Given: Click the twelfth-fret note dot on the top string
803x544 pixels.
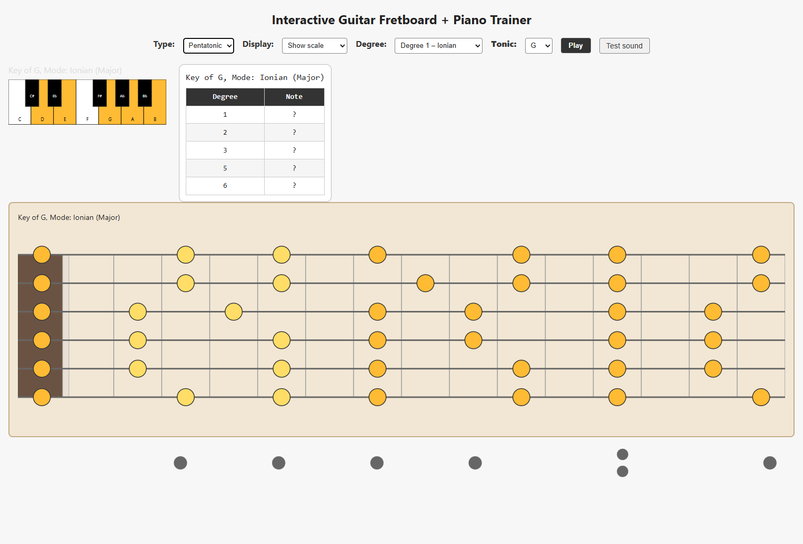Looking at the screenshot, I should pos(617,255).
